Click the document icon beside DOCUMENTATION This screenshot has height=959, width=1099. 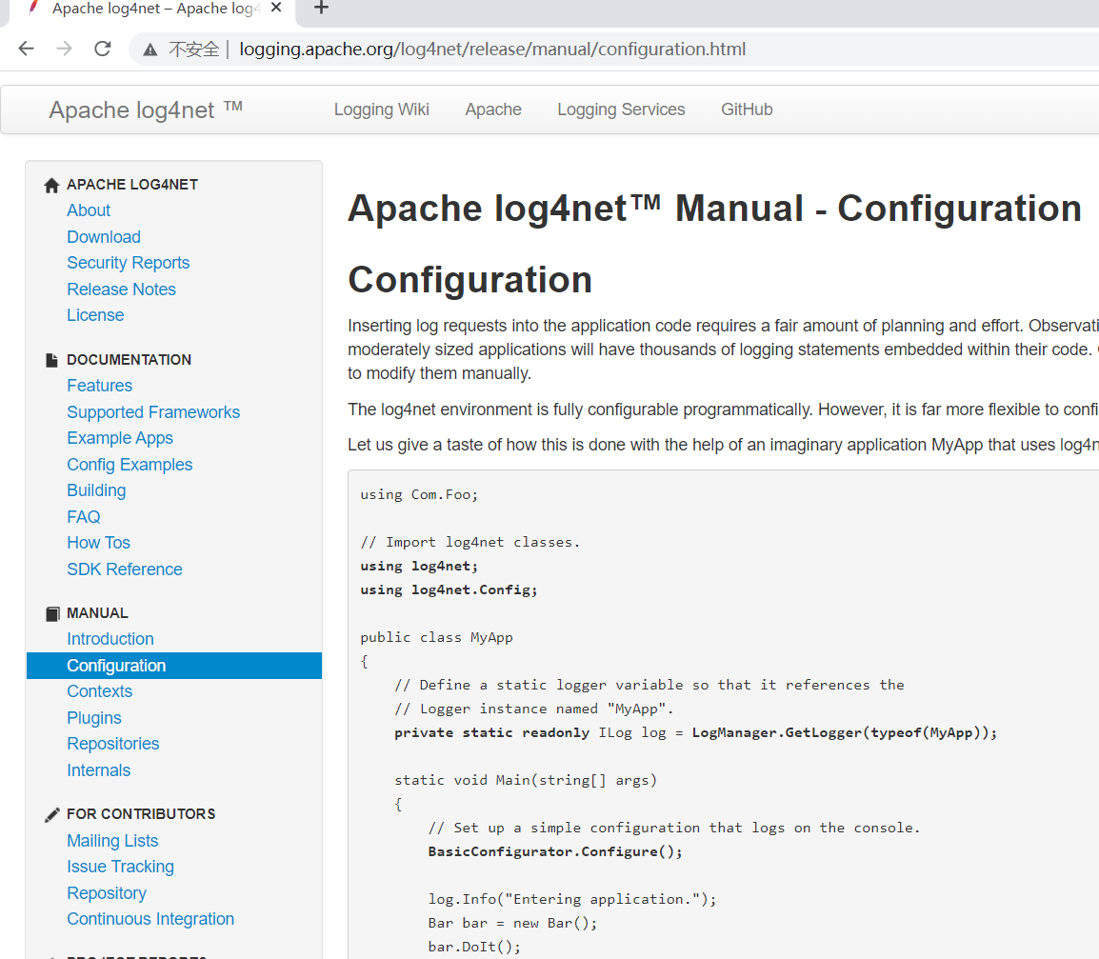[51, 360]
